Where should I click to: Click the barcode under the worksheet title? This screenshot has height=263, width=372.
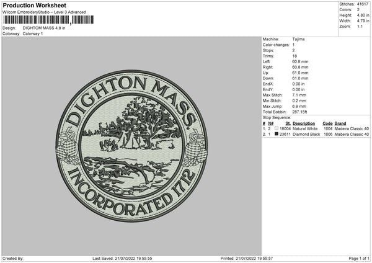(x=48, y=20)
